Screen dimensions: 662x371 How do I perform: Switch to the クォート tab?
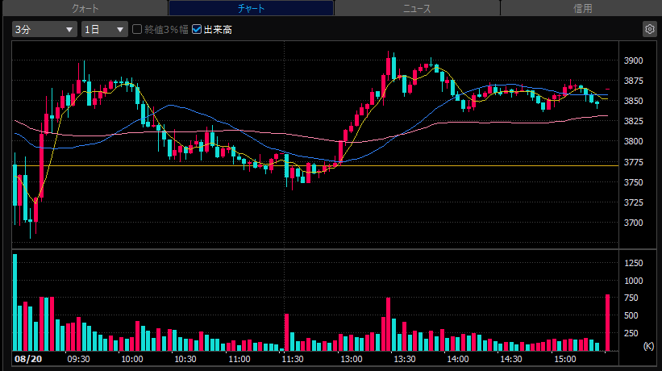[85, 8]
